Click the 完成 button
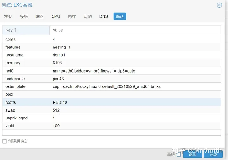The height and width of the screenshot is (160, 228). pos(213,154)
